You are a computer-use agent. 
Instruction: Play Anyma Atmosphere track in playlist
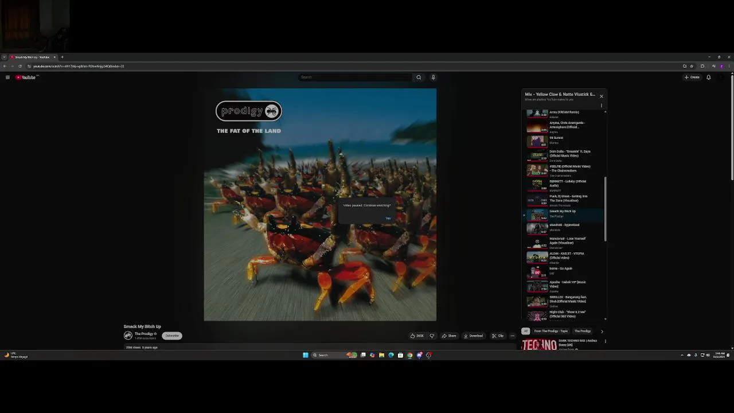pos(565,127)
